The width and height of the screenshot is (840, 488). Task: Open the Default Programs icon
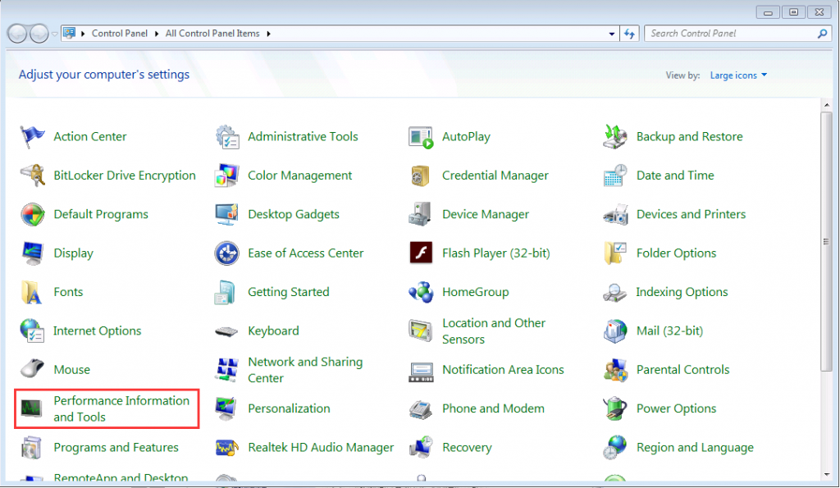(x=33, y=214)
